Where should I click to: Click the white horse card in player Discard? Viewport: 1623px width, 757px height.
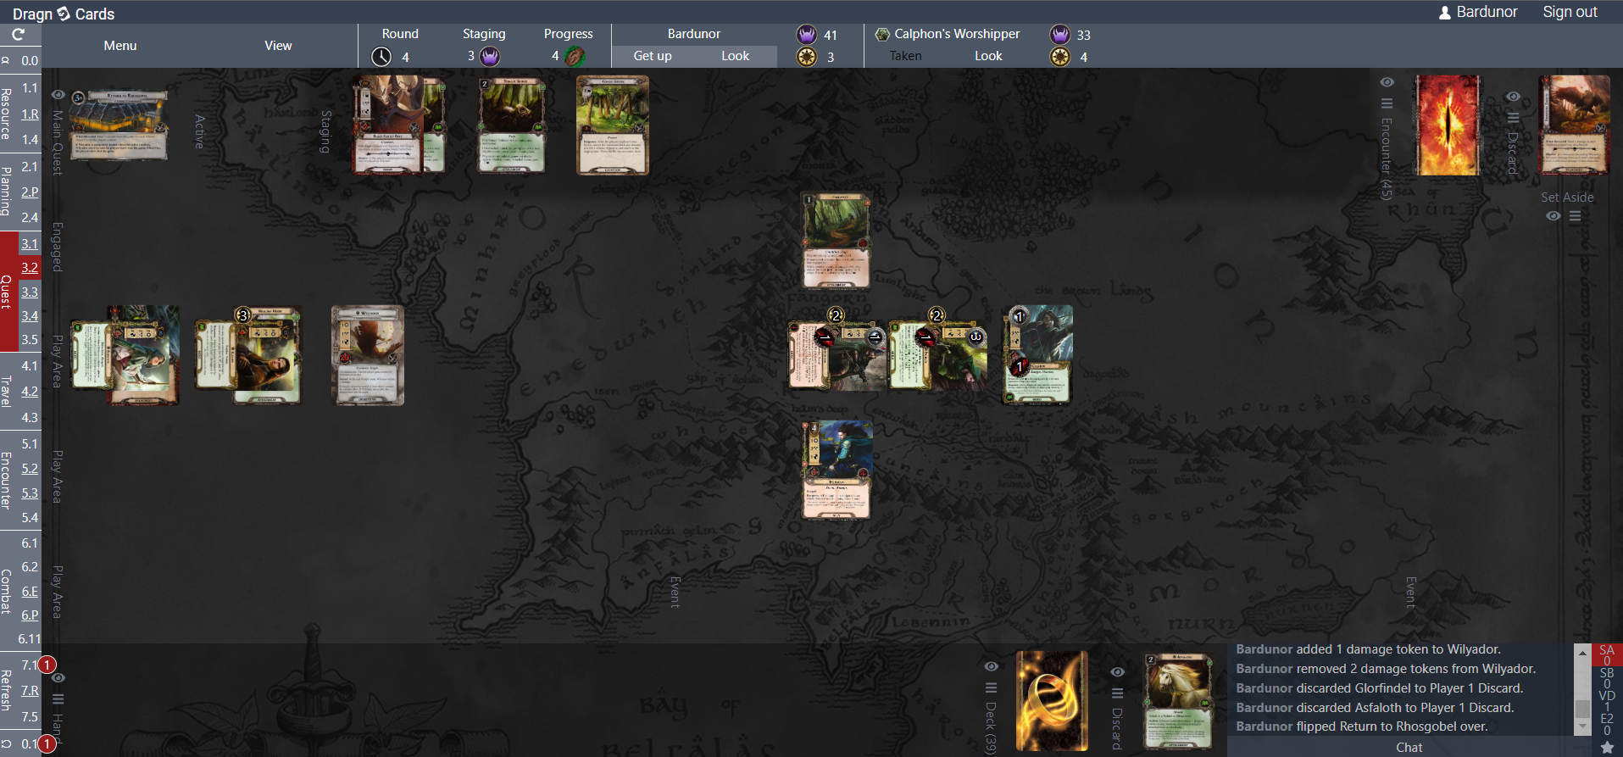1179,701
